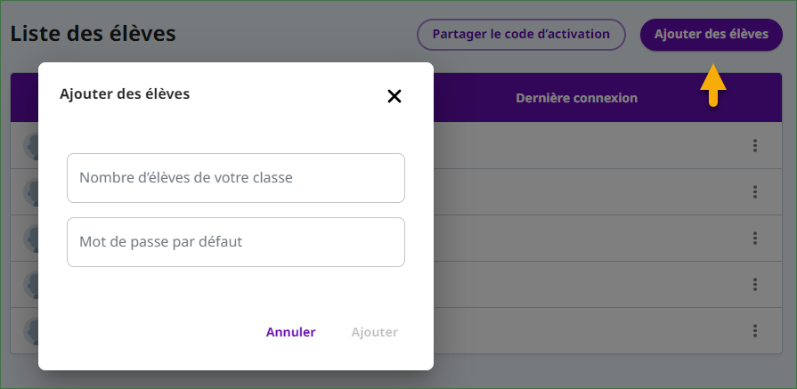The image size is (797, 389).
Task: Select the third student's avatar icon
Action: tap(31, 239)
